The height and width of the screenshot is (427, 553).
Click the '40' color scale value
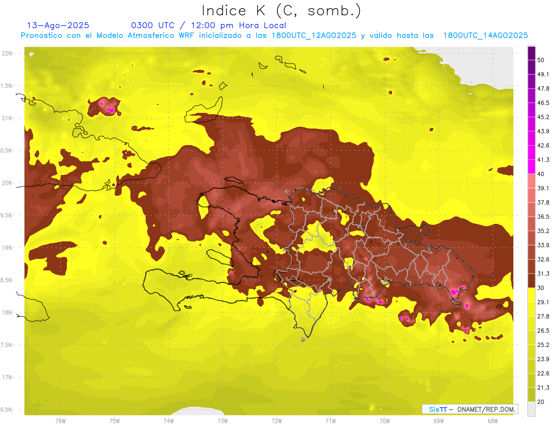pos(541,174)
